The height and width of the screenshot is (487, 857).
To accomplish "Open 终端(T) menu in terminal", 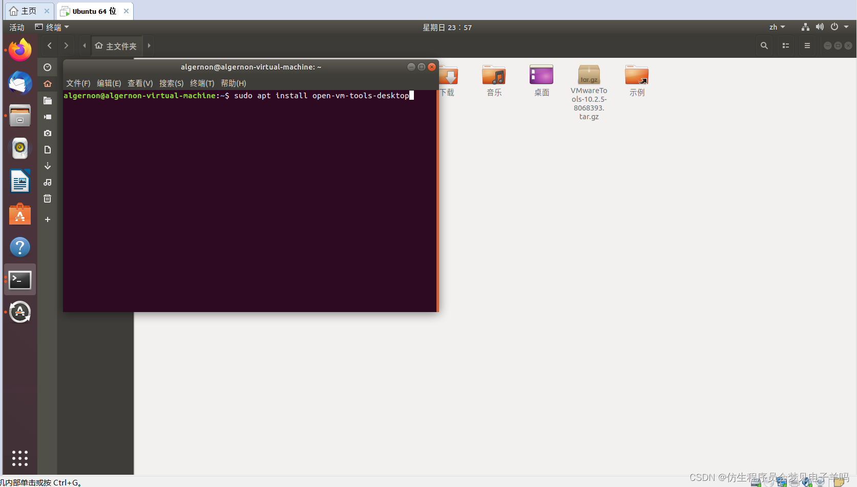I will [x=202, y=83].
